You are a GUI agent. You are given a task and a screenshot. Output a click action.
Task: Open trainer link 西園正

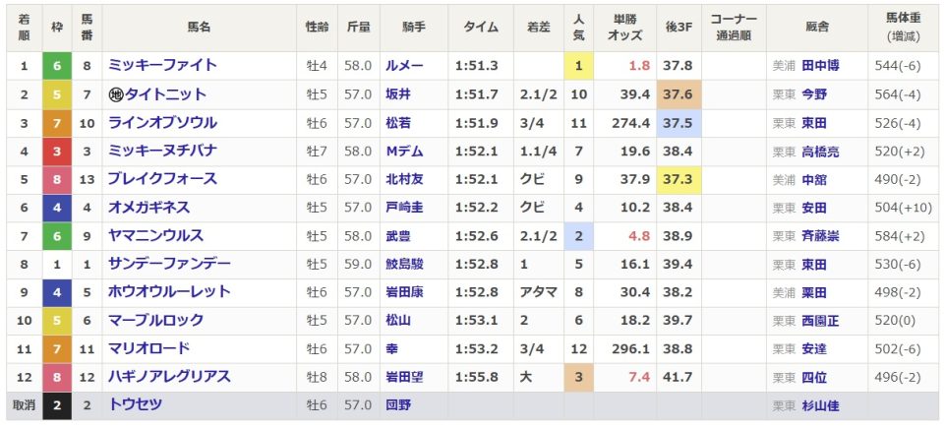tap(821, 321)
